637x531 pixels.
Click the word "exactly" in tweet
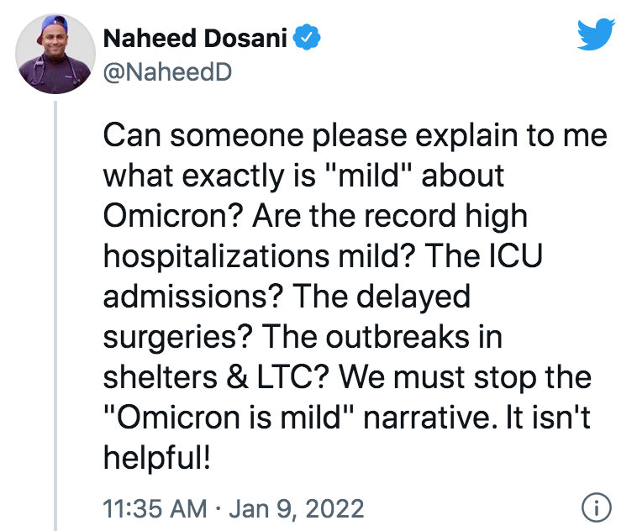(233, 176)
